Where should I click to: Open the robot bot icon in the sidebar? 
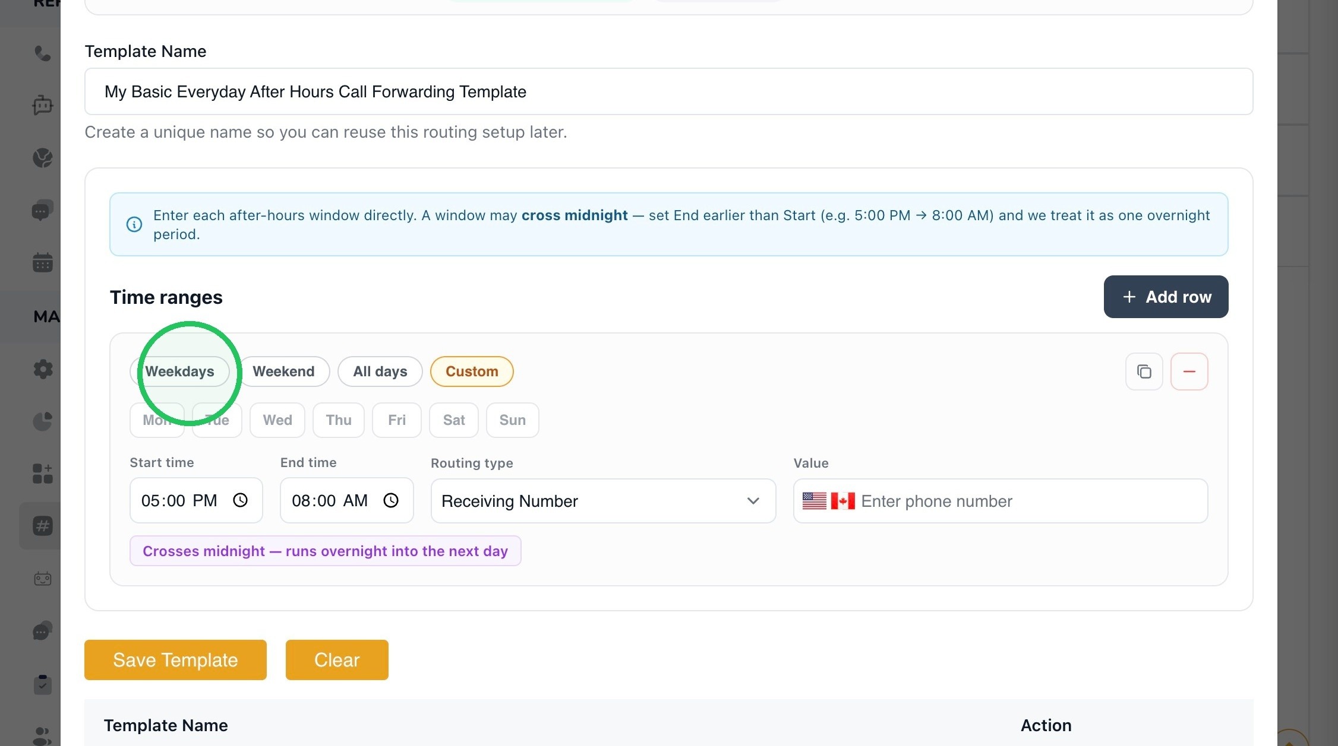tap(42, 105)
